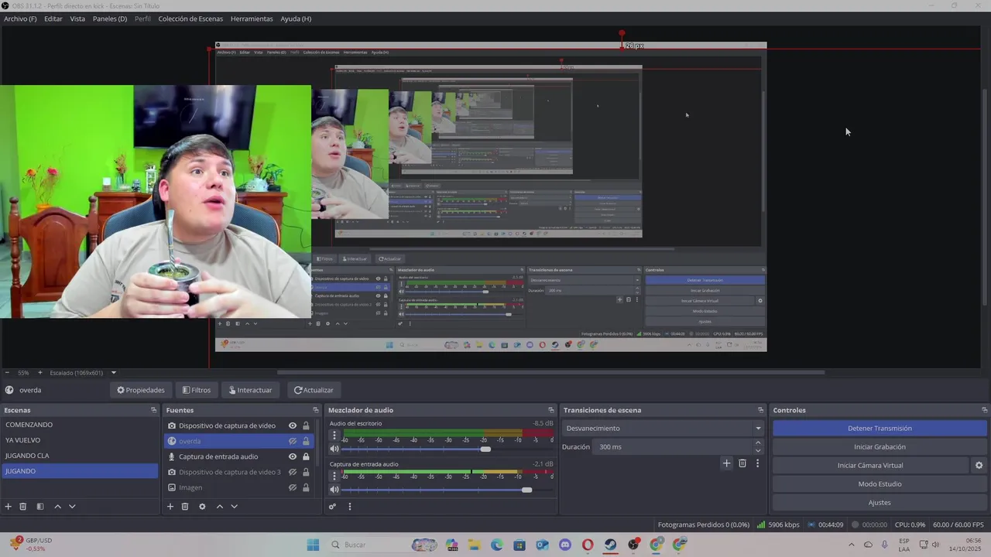Undock the Mezclador de audio panel
Screen dimensions: 991x557
click(x=550, y=410)
